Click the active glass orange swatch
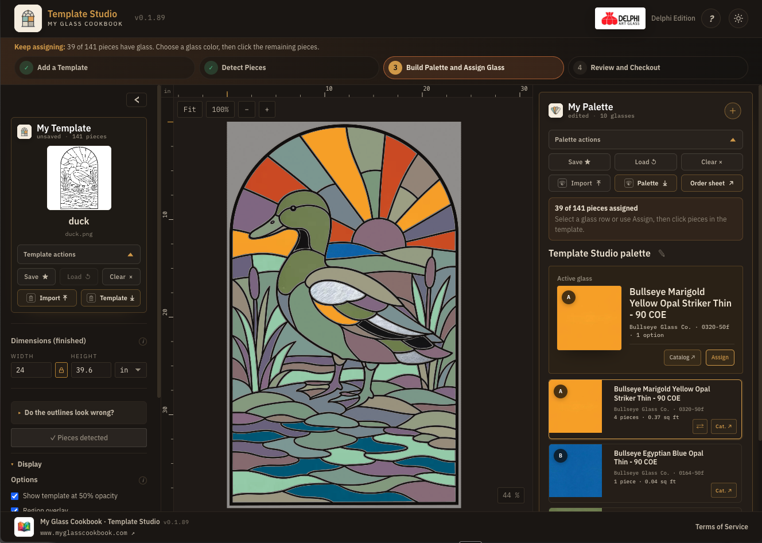Viewport: 762px width, 543px height. (x=589, y=318)
